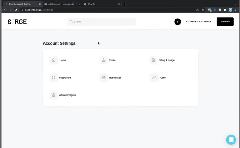240x148 pixels.
Task: Focus the Search input field
Action: tap(102, 22)
